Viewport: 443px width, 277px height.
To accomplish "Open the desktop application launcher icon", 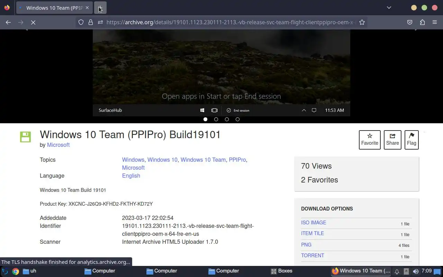I will click(x=5, y=271).
